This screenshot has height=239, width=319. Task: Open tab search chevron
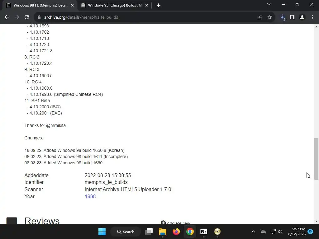coord(269,4)
